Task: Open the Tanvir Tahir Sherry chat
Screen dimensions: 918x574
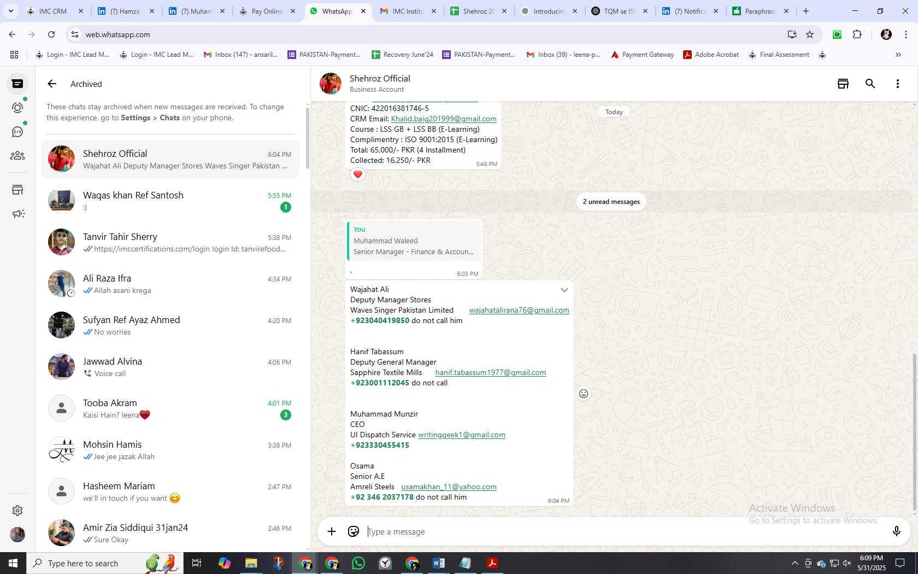Action: (x=170, y=242)
